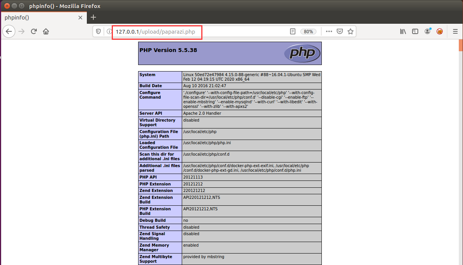
Task: Click the tracking protection shield icon
Action: point(98,32)
